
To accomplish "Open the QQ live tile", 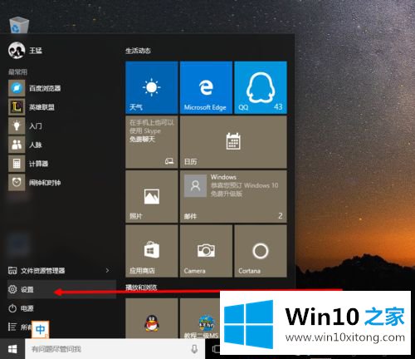I will pos(261,87).
